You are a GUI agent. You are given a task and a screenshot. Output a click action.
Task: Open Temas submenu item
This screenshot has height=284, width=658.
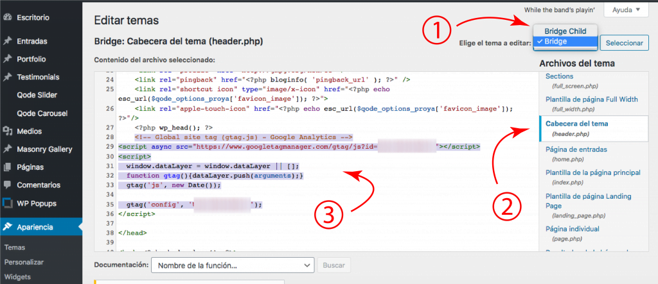coord(15,247)
